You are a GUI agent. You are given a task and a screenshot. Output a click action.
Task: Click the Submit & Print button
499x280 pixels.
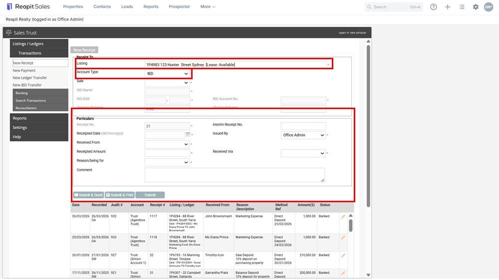(x=120, y=195)
